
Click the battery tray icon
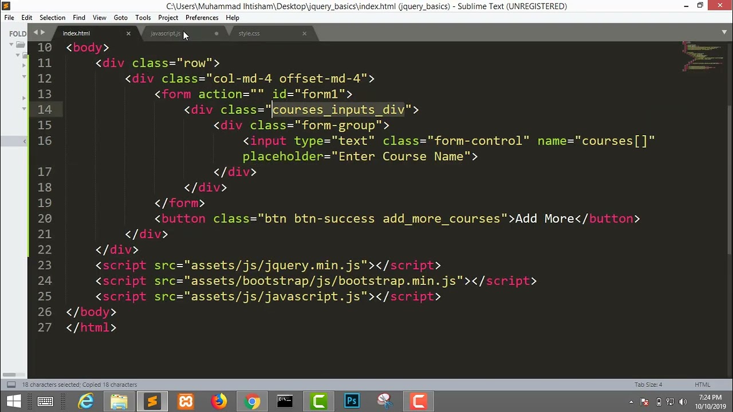tap(659, 402)
